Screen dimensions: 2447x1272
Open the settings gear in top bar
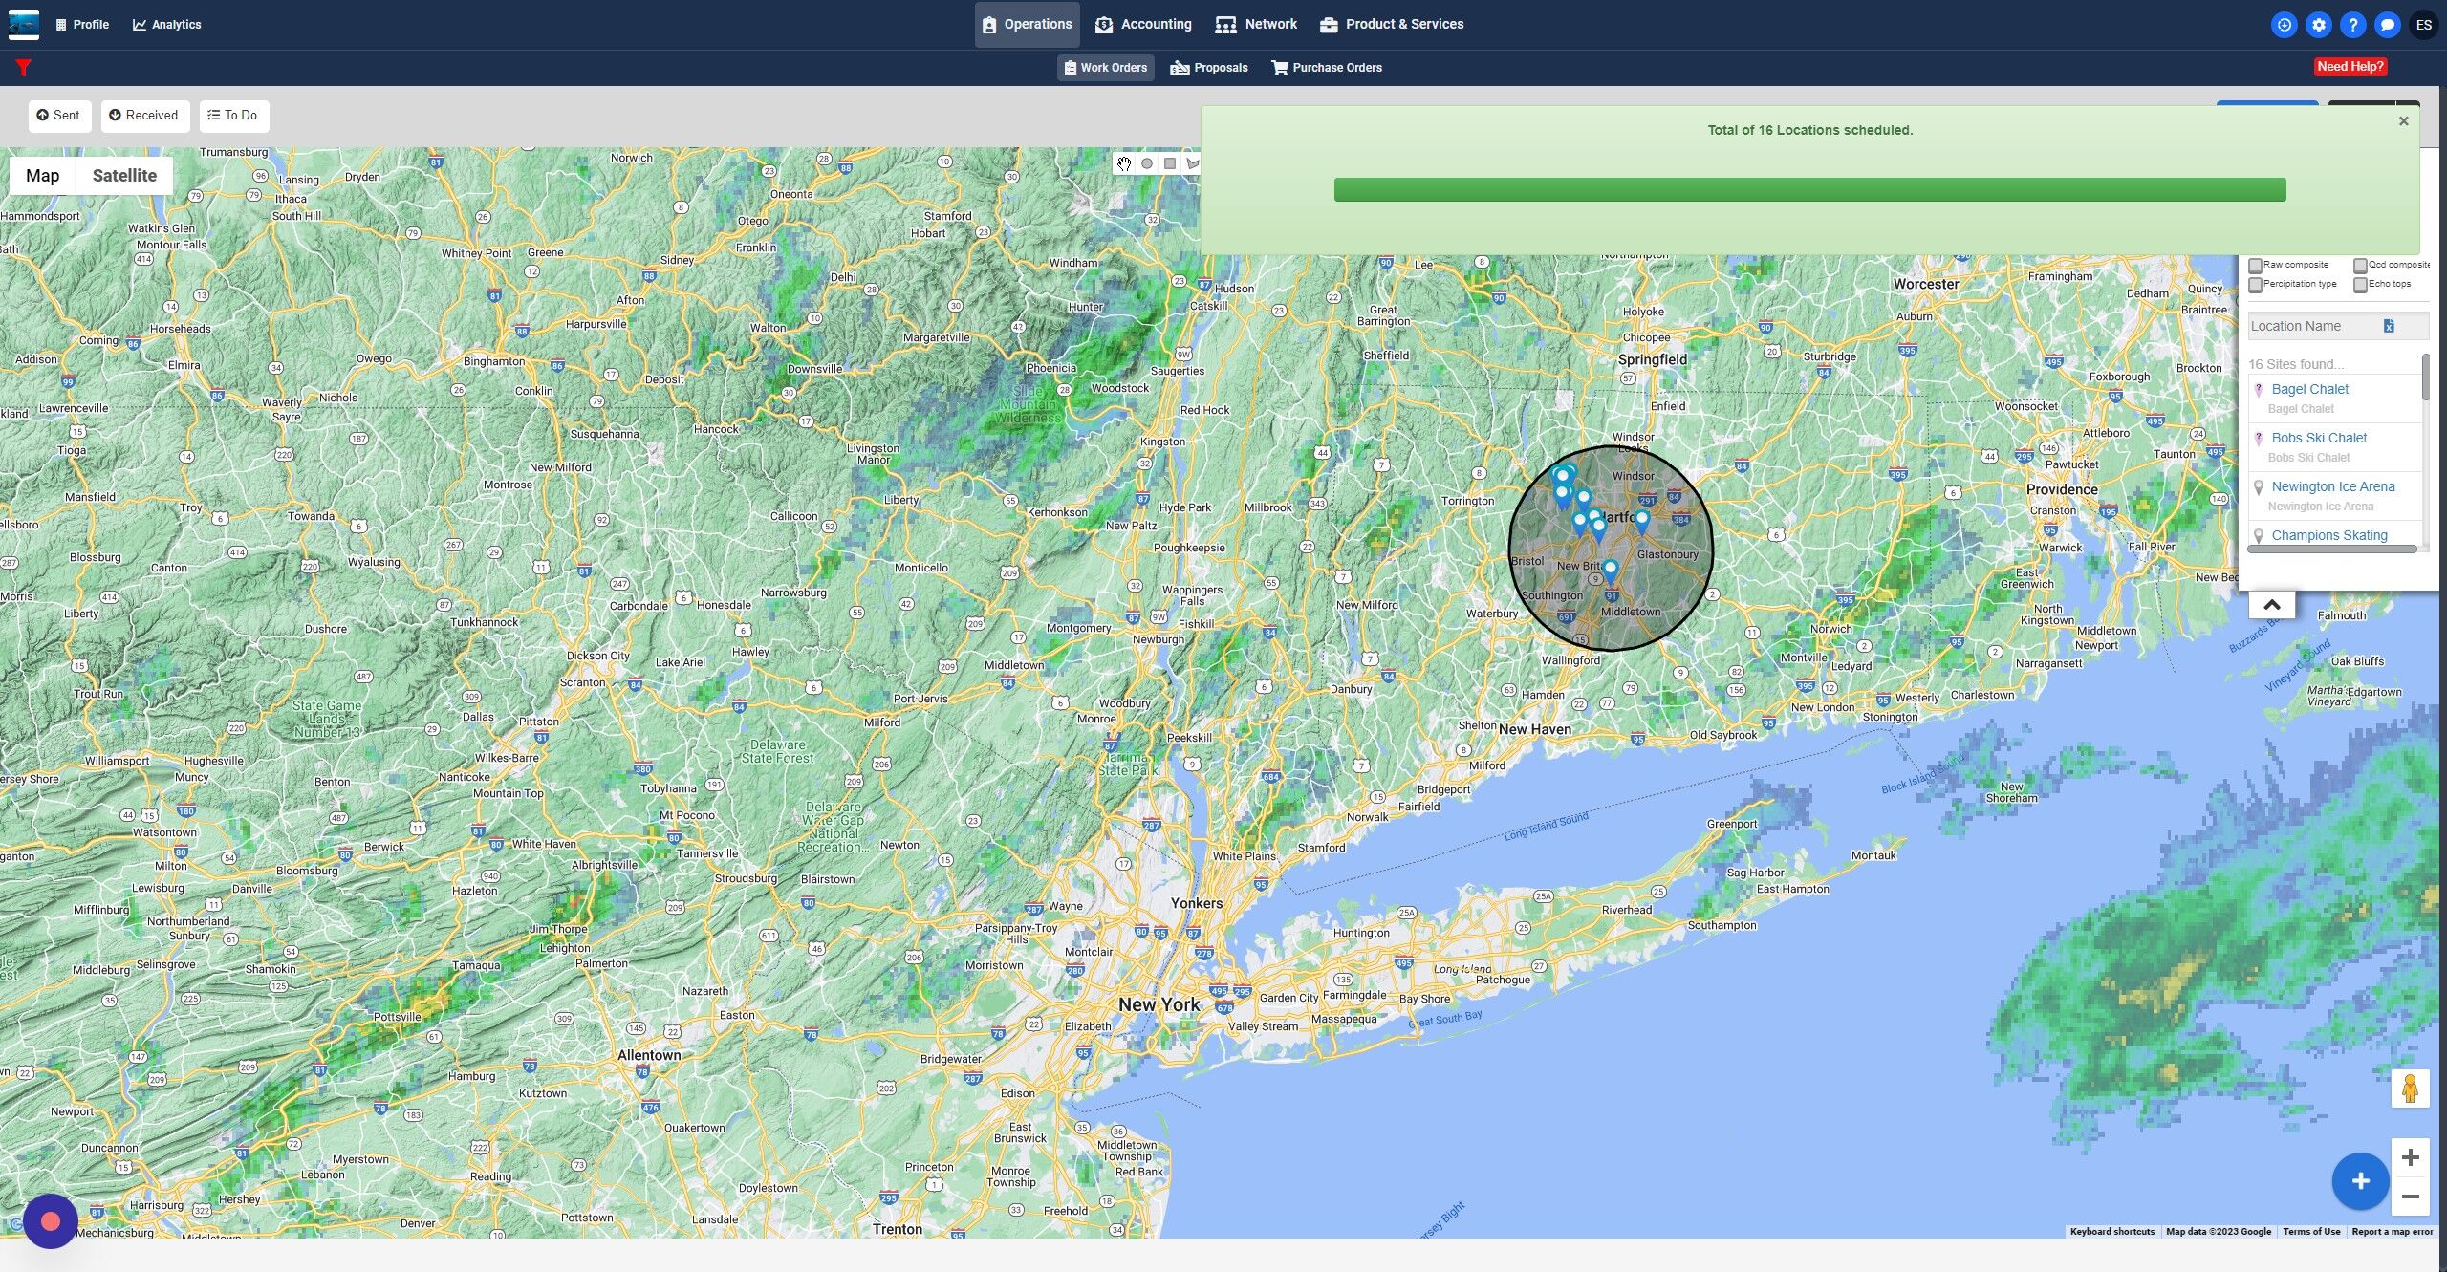pyautogui.click(x=2318, y=25)
